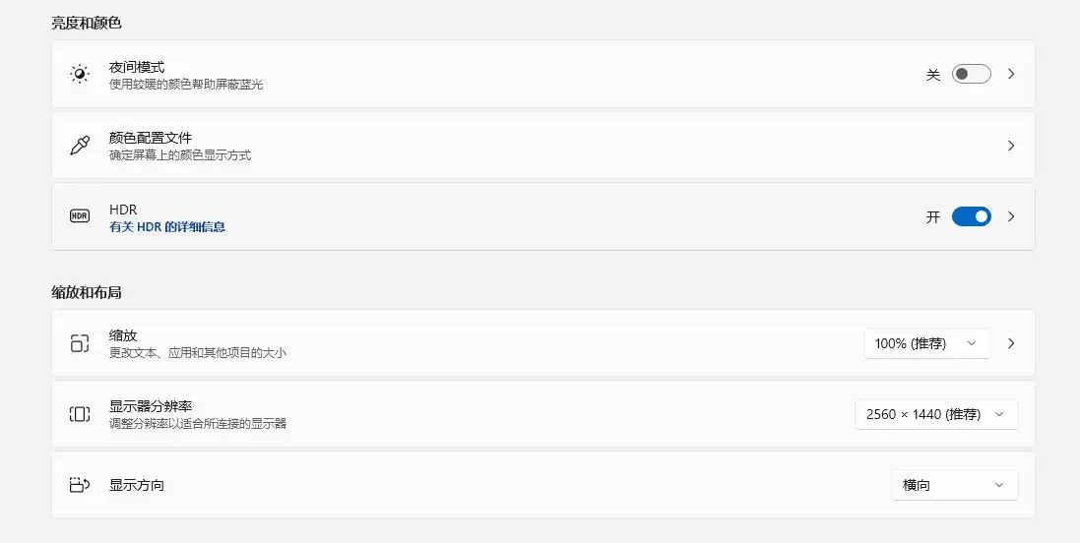
Task: Open the 100% (推荐) scale dropdown
Action: pyautogui.click(x=925, y=343)
